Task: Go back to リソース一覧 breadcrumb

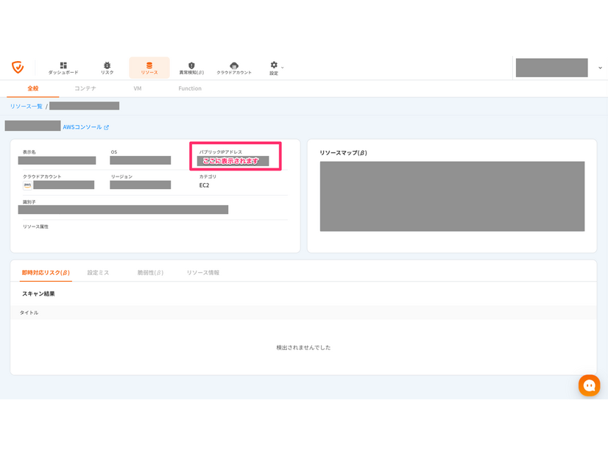Action: [26, 107]
